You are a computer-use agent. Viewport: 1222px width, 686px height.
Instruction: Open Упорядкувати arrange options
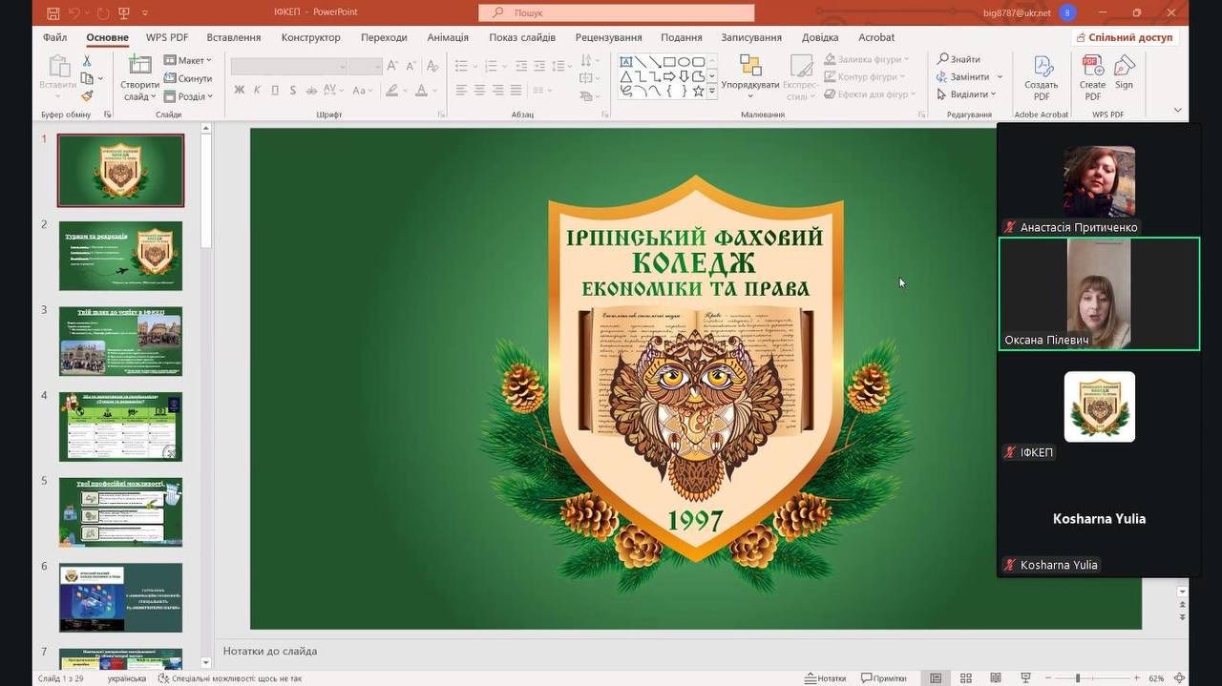[750, 76]
